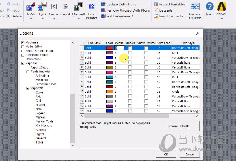
Task: Collapse the Reporter node
Action: coord(23,63)
